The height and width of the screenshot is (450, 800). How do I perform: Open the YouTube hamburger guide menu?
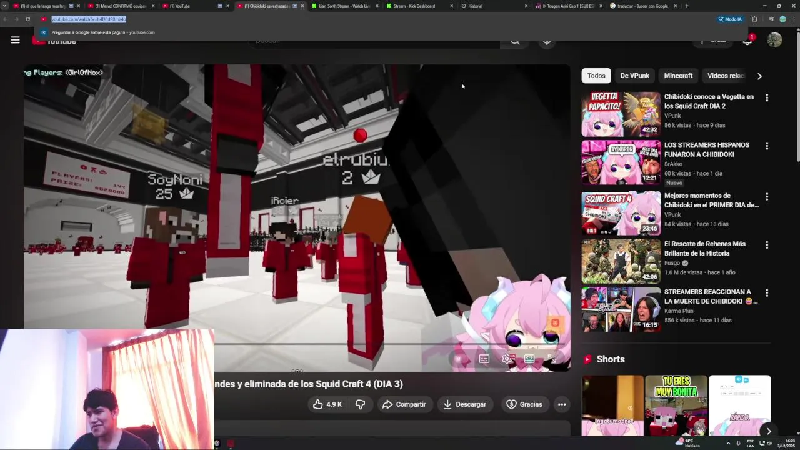pos(15,40)
